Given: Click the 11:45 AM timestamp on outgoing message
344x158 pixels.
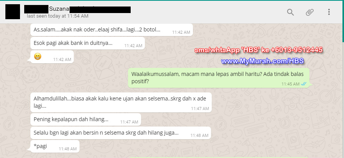Looking at the screenshot, I should 291,84.
